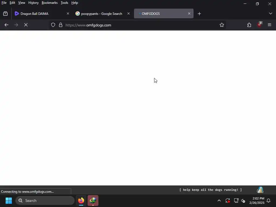Open Firefox View icon
Screen dimensions: 276x207
point(5,13)
